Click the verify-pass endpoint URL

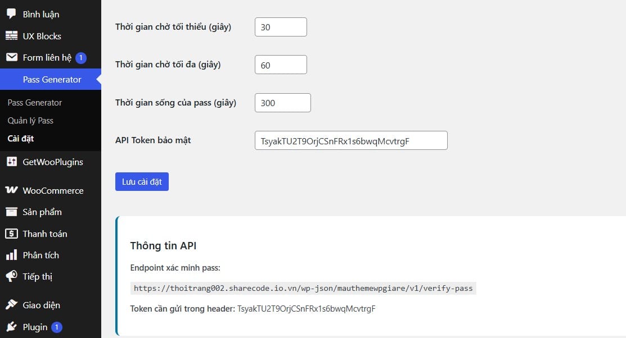pos(303,289)
